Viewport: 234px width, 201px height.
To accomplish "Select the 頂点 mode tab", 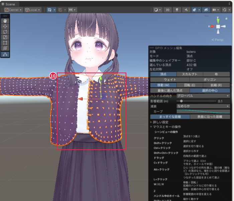I will pos(163,74).
